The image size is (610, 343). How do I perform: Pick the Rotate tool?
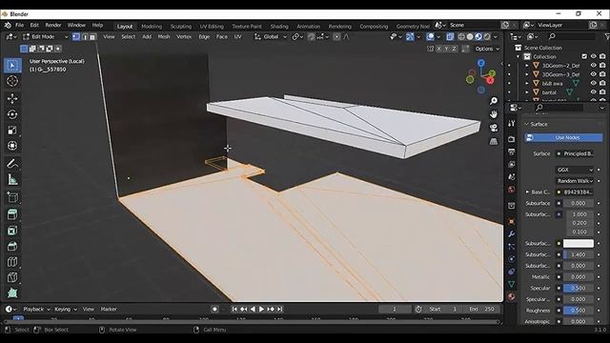[12, 114]
